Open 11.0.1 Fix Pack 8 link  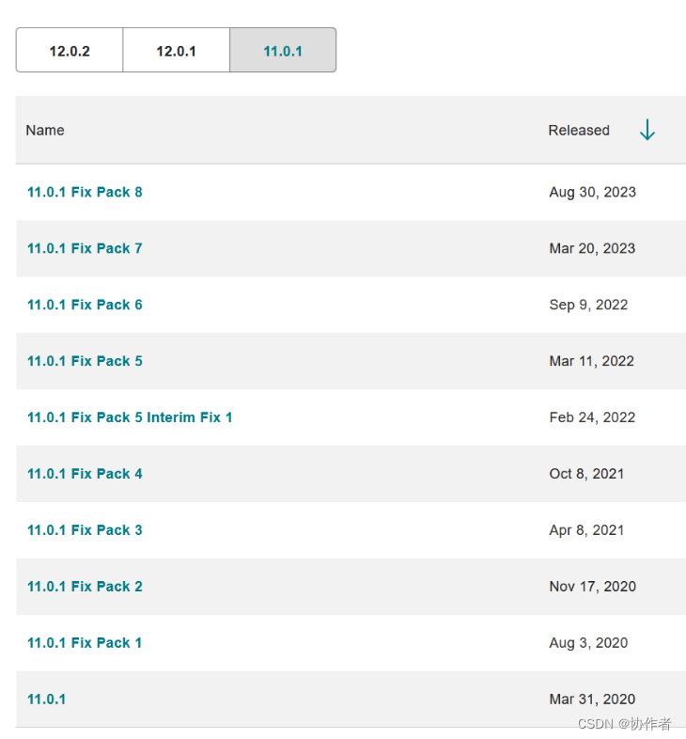click(85, 192)
